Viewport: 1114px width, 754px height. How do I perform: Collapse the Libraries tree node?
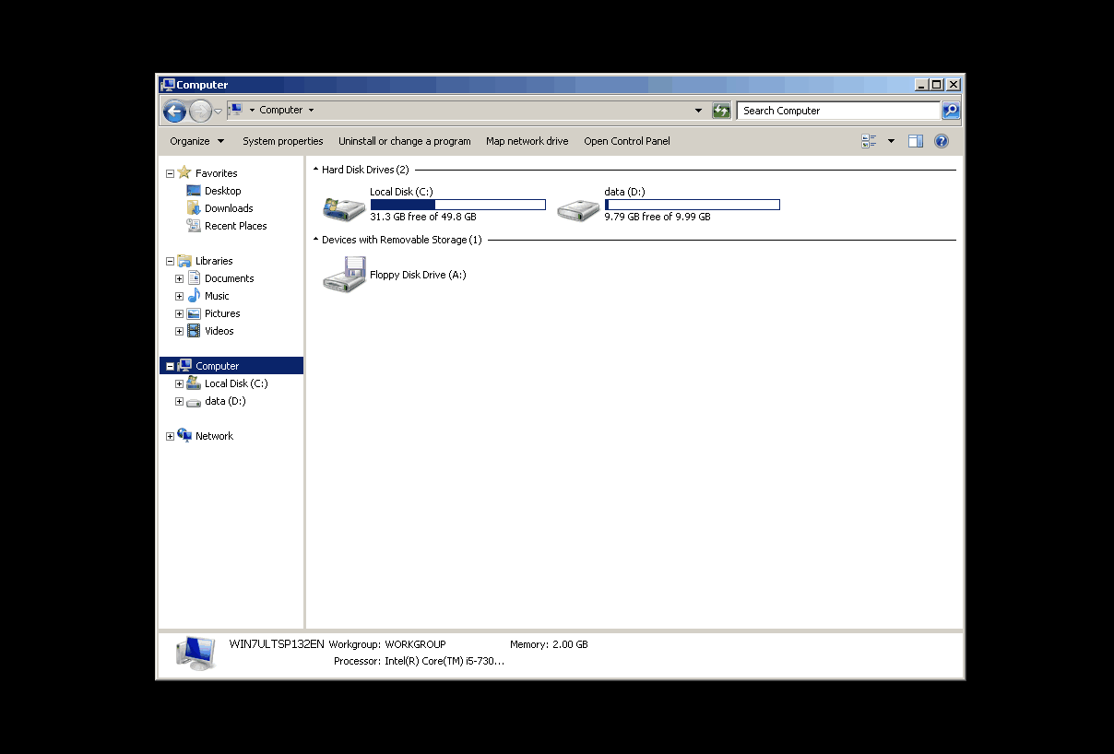pyautogui.click(x=170, y=261)
